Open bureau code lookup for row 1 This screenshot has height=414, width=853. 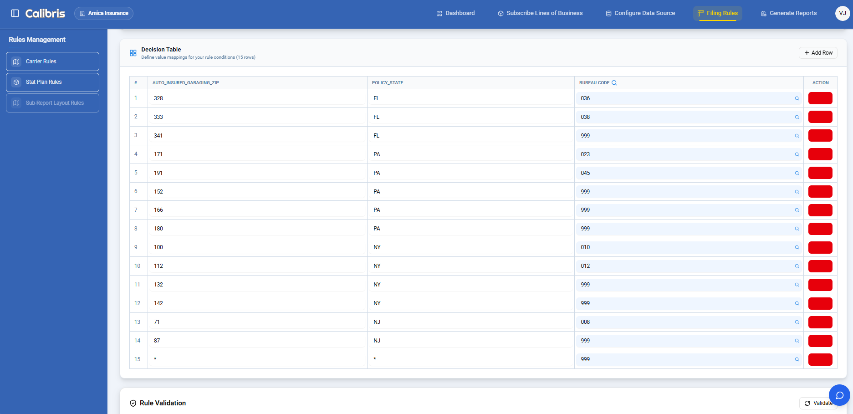[797, 98]
